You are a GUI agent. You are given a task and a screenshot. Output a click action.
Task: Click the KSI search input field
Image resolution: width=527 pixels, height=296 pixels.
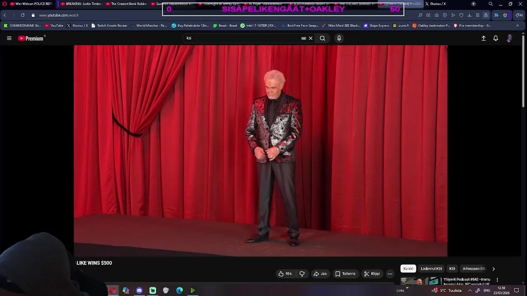click(243, 38)
